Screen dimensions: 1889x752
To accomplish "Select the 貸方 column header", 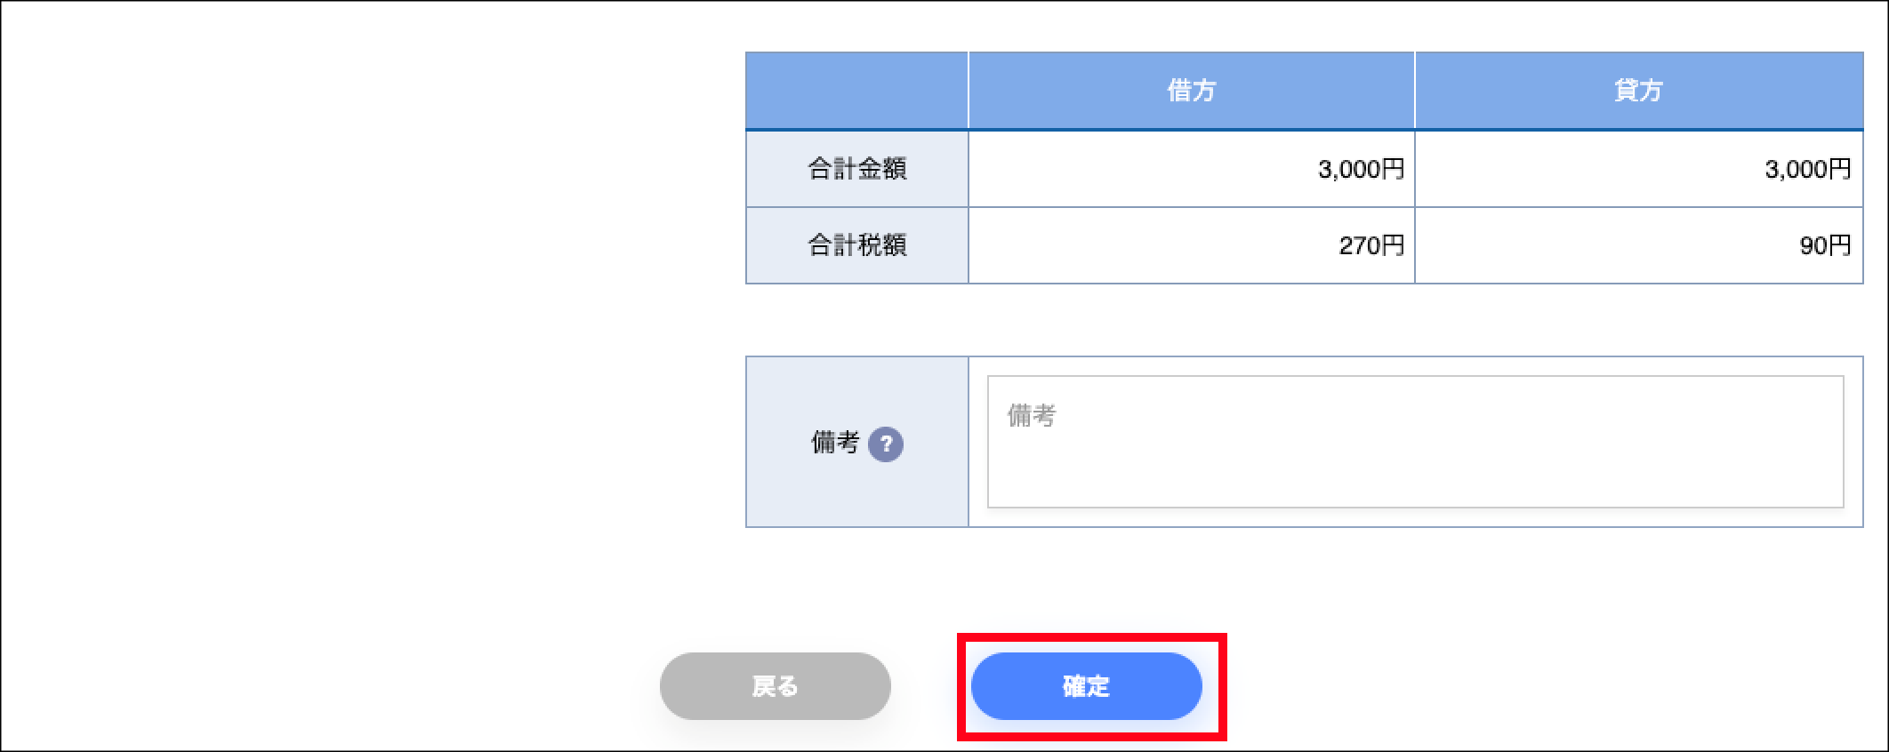I will point(1638,91).
